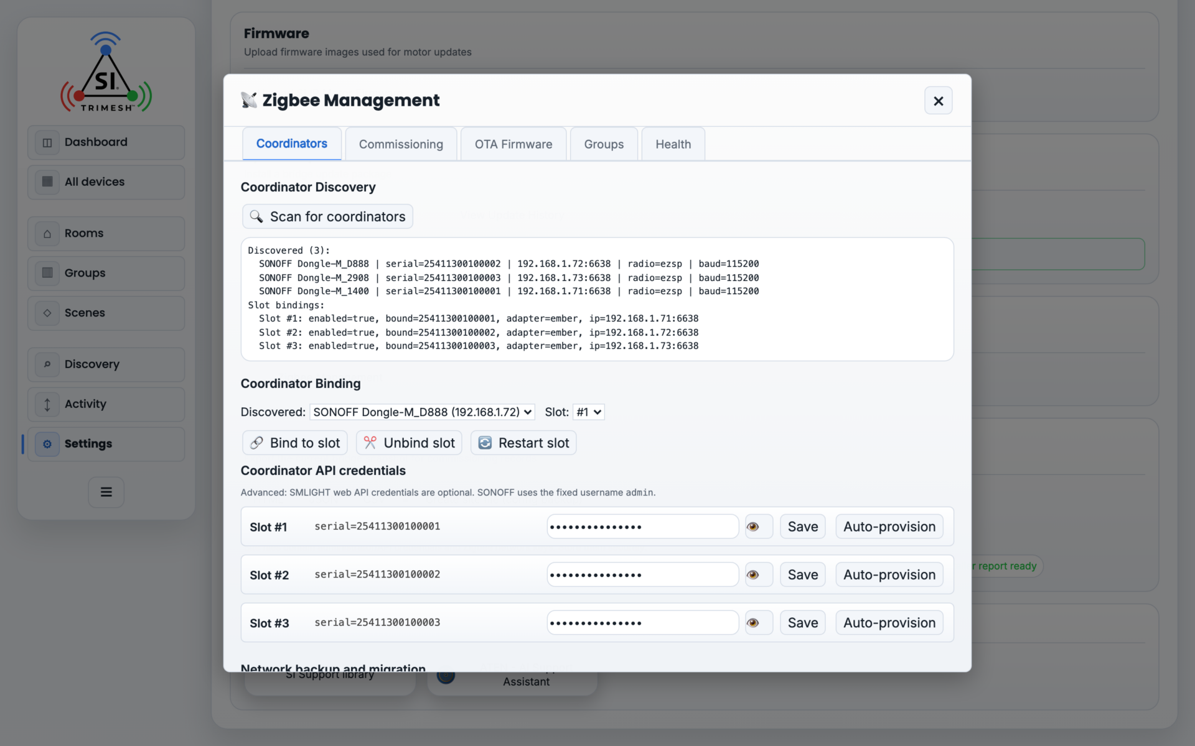Open the Discovered coordinator dropdown
Viewport: 1195px width, 746px height.
tap(422, 412)
